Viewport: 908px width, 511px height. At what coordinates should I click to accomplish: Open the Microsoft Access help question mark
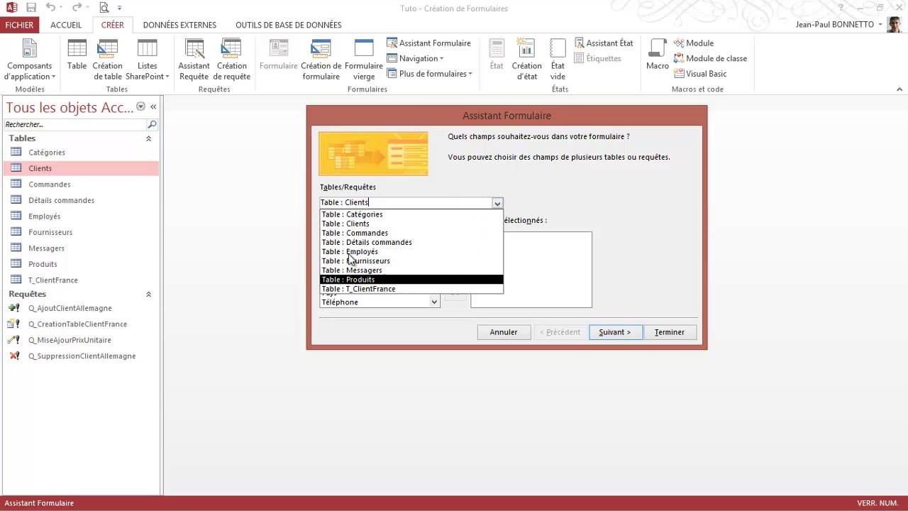coord(841,8)
